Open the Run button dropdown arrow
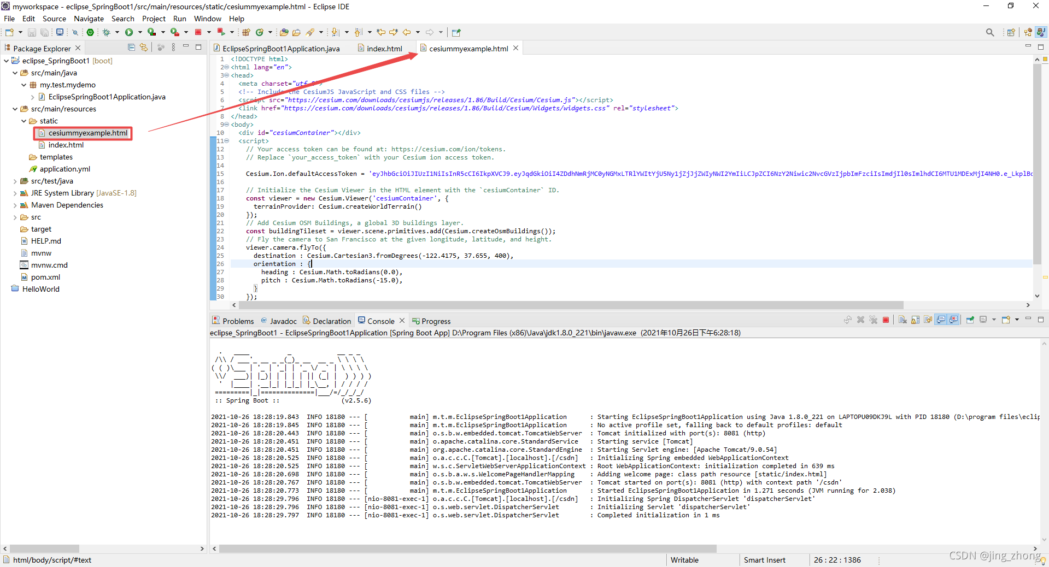 tap(140, 32)
